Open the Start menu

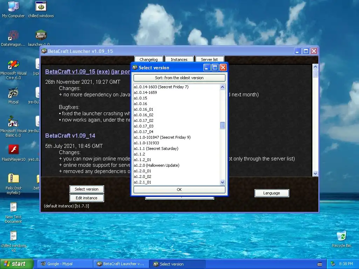(x=16, y=264)
